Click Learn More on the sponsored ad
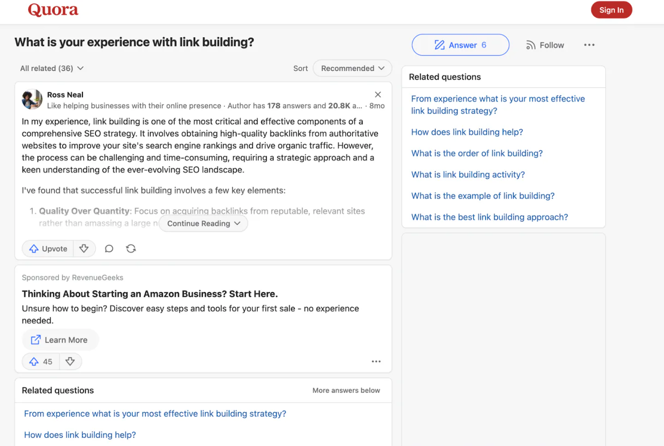This screenshot has width=664, height=446. (60, 340)
